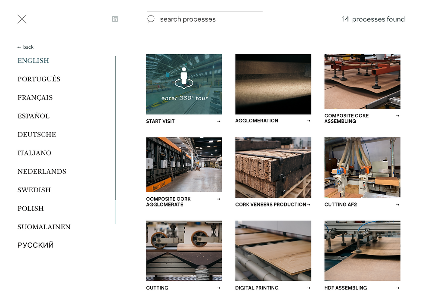Viewport: 422px width, 296px height.
Task: Click the Agglomeration title
Action: click(x=257, y=121)
